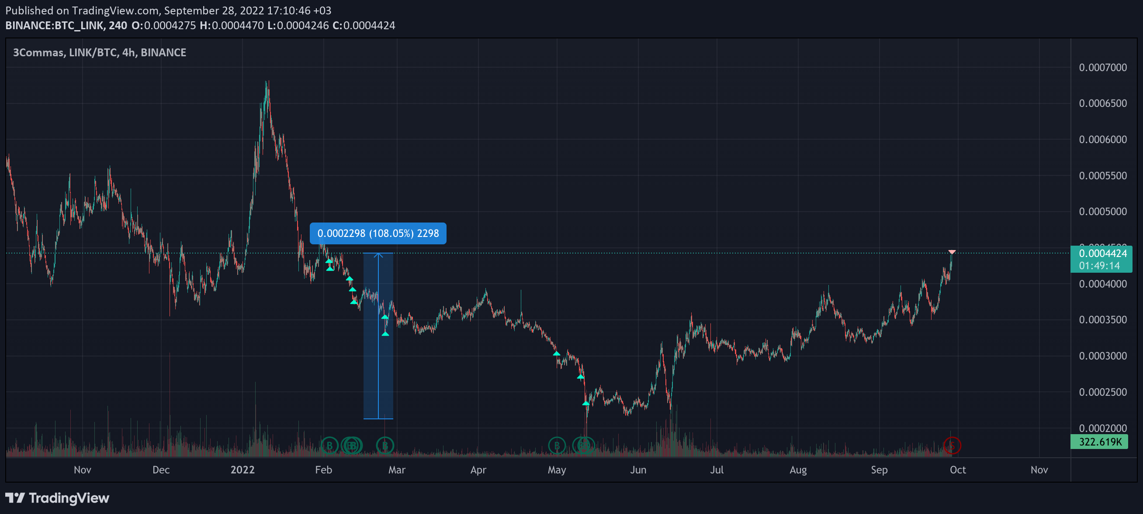The height and width of the screenshot is (514, 1143).
Task: Click the candle countdown 01:49:14
Action: [1099, 266]
